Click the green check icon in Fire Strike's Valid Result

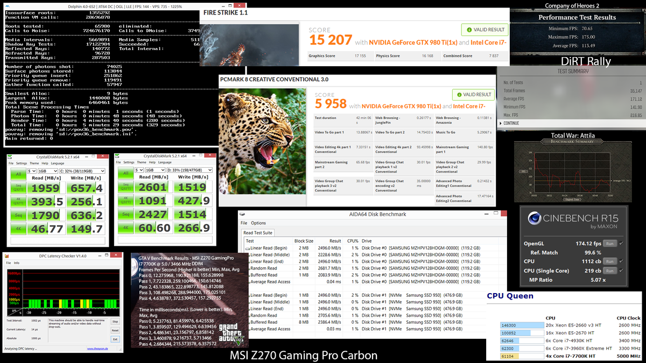coord(469,30)
